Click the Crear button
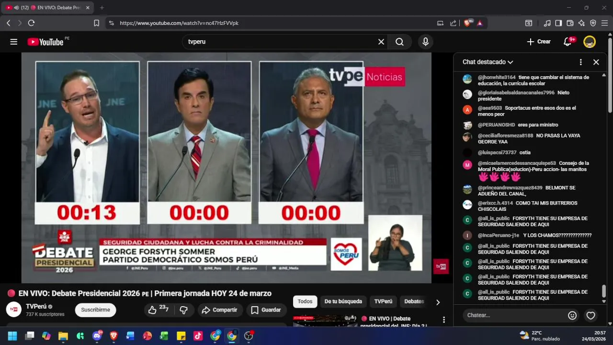The width and height of the screenshot is (613, 345). point(539,42)
